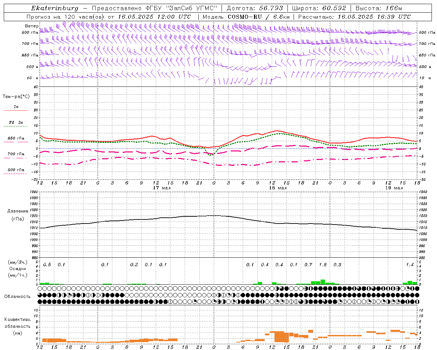Viewport: 437px width, 350px height.
Task: Click the Давление pressure panel label
Action: point(18,211)
